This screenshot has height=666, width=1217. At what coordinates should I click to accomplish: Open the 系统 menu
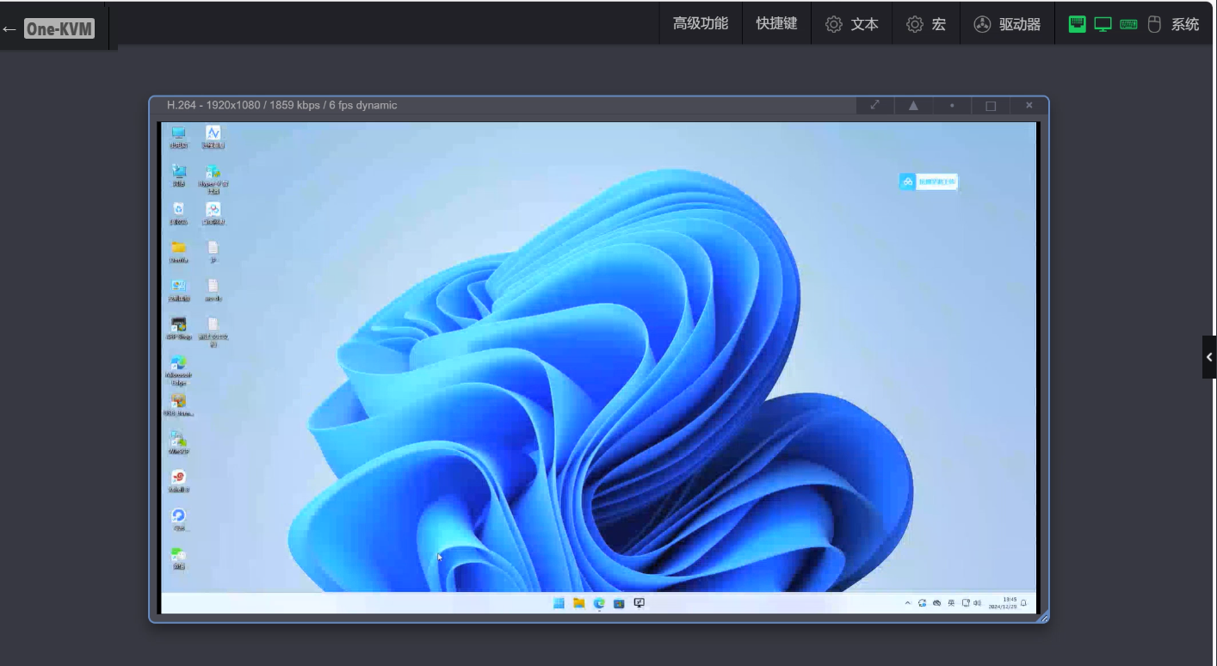[x=1185, y=24]
